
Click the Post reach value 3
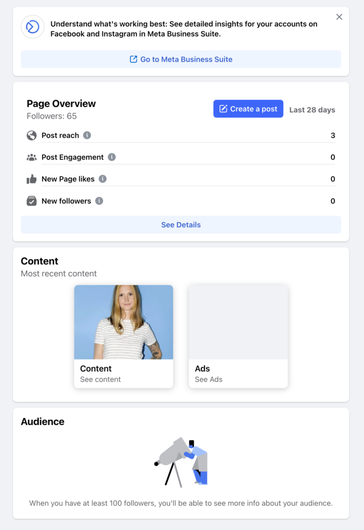(333, 136)
